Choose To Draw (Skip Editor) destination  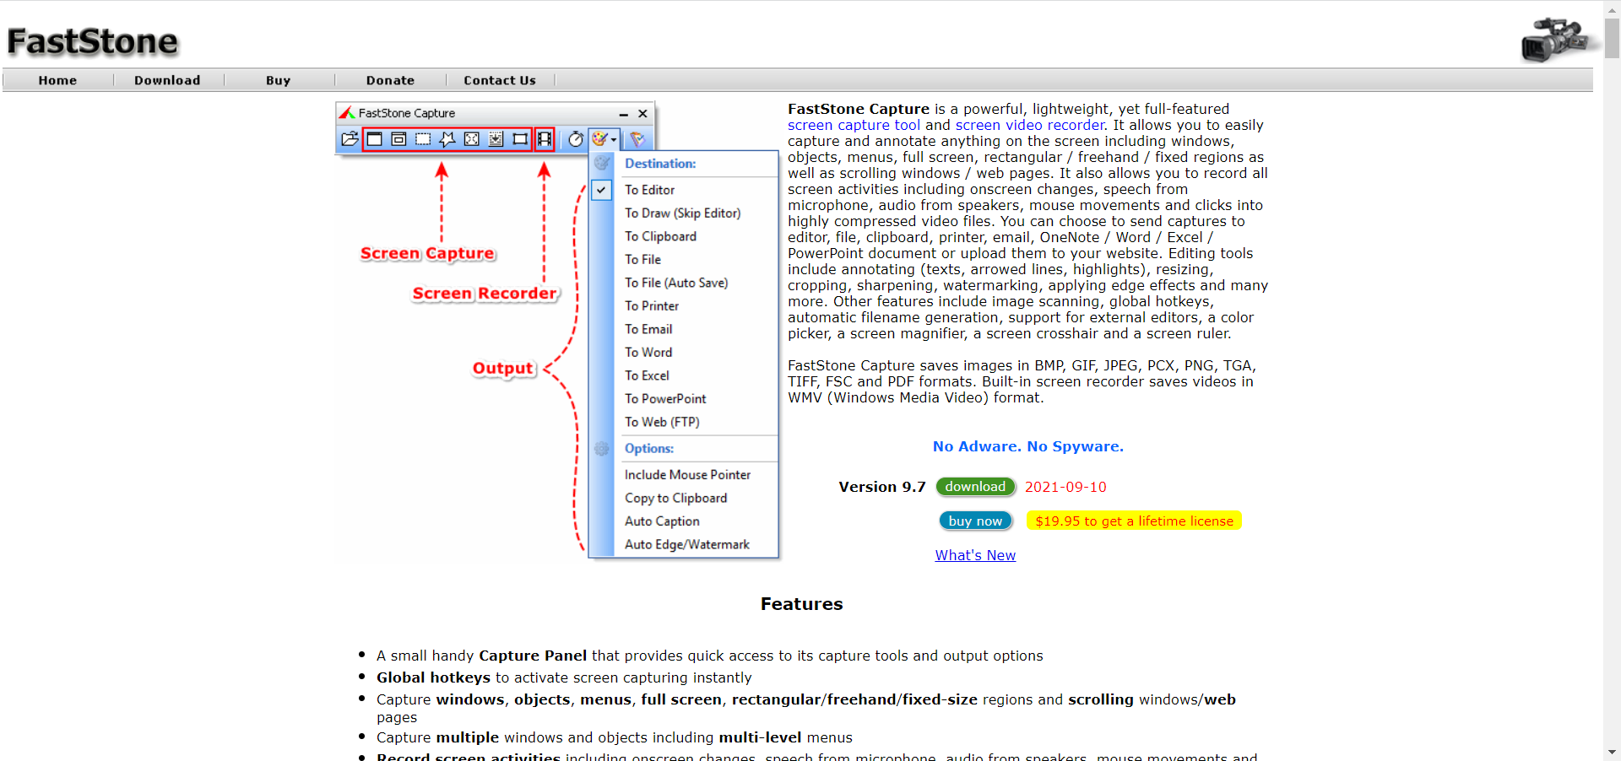click(x=682, y=213)
